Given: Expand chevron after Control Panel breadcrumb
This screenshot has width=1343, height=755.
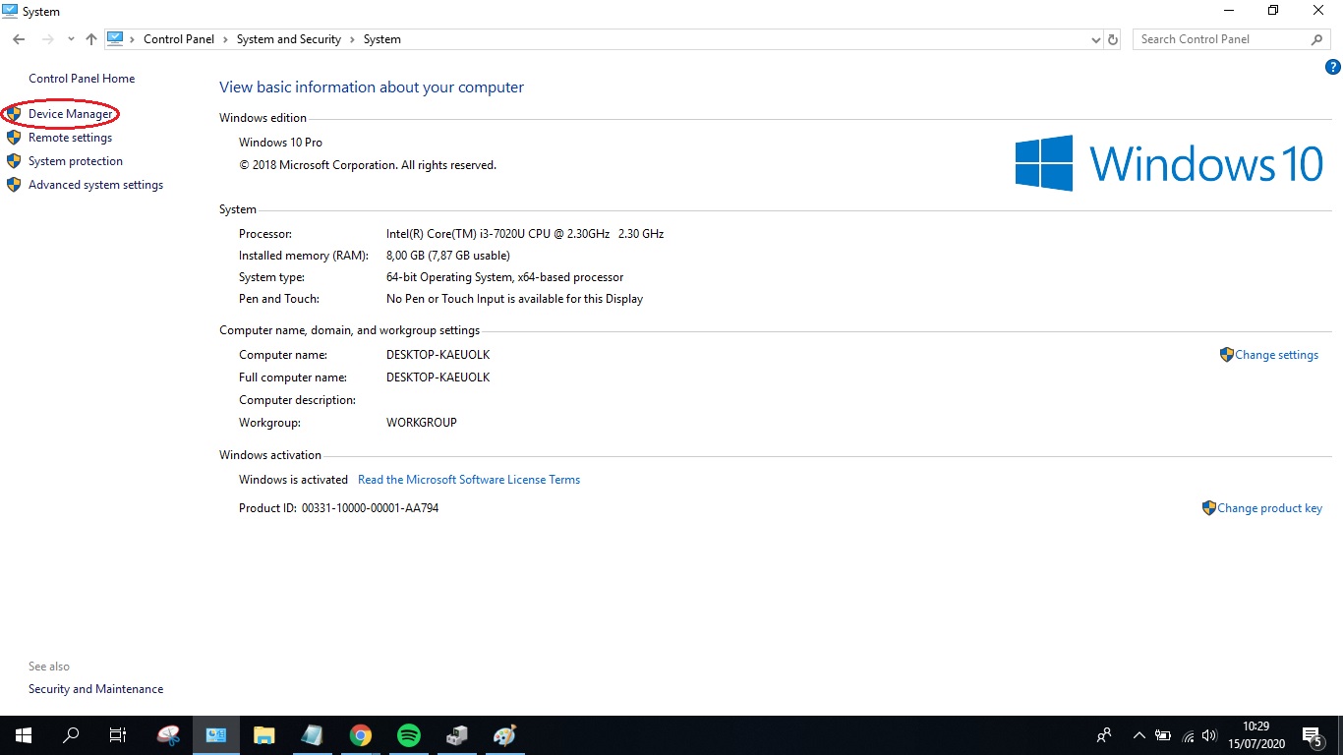Looking at the screenshot, I should point(225,39).
